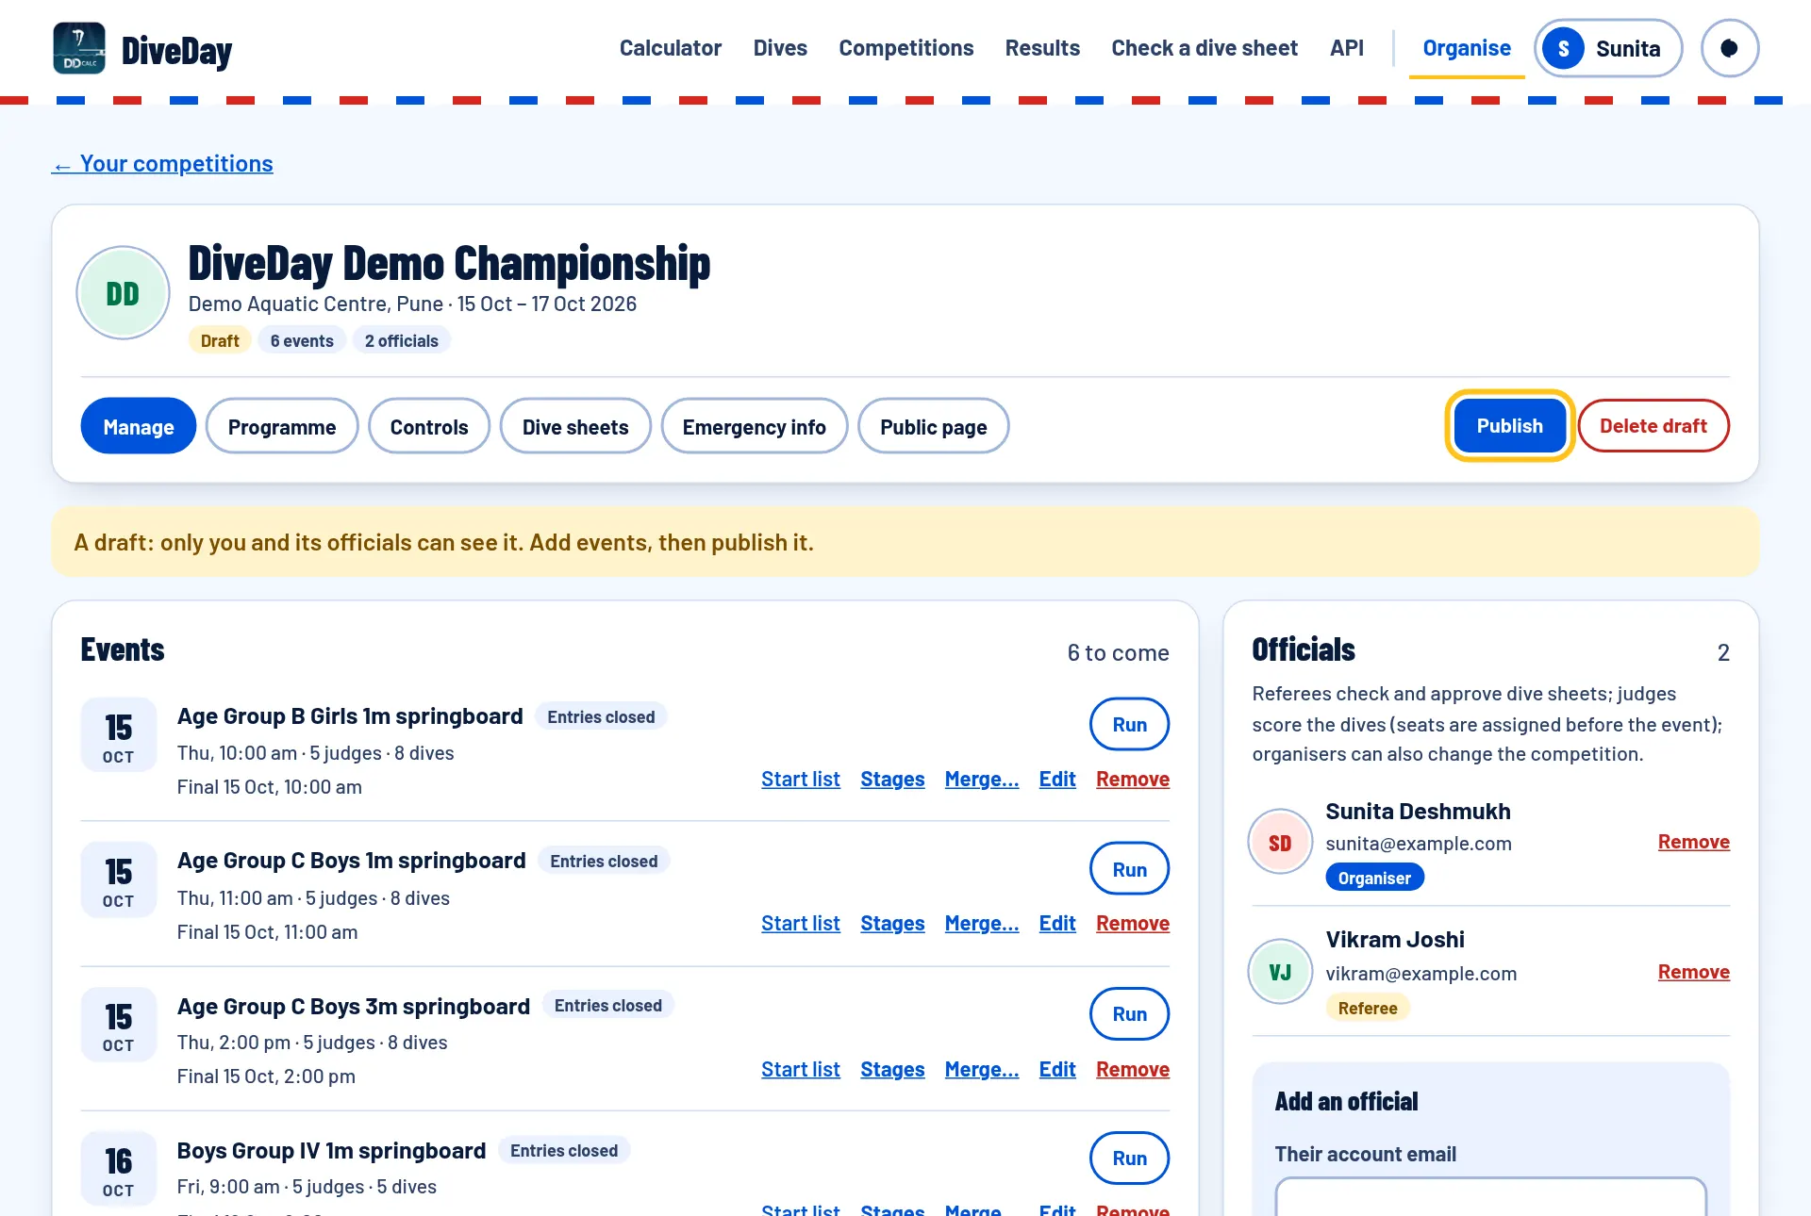Remove official Sunita Deshmukh
This screenshot has height=1216, width=1811.
[x=1693, y=842]
